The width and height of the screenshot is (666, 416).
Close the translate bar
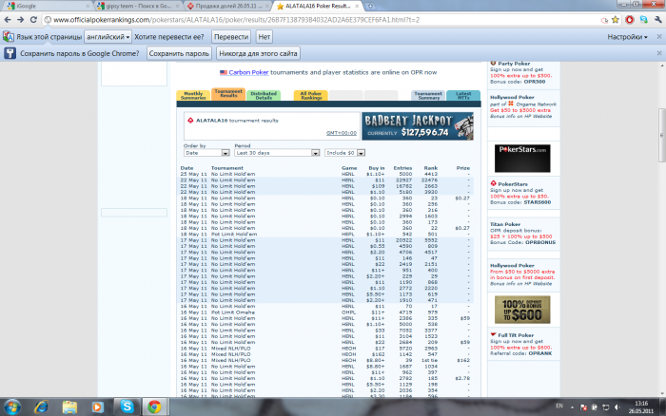[659, 37]
